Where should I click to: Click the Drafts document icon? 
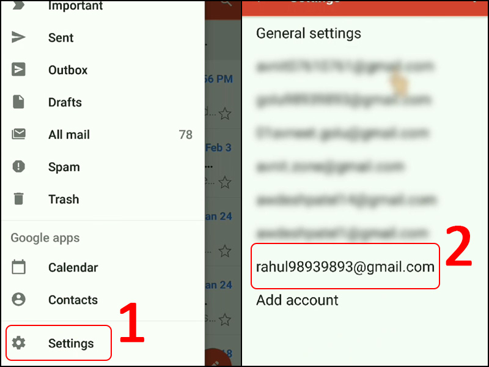click(x=18, y=102)
